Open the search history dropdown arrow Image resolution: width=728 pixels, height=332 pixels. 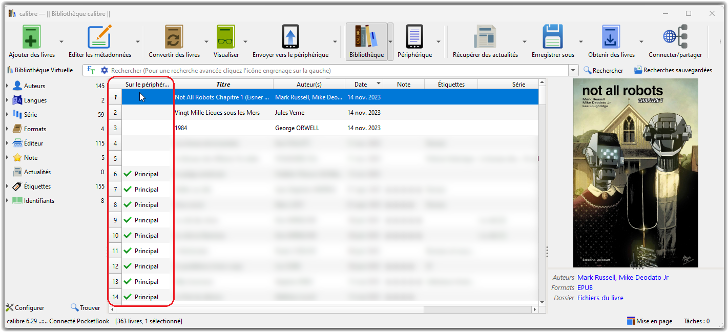[x=573, y=70]
